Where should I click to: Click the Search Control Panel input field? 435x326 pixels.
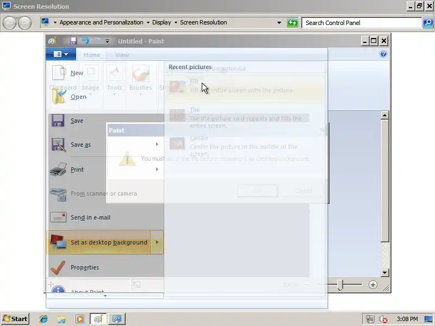(x=362, y=23)
